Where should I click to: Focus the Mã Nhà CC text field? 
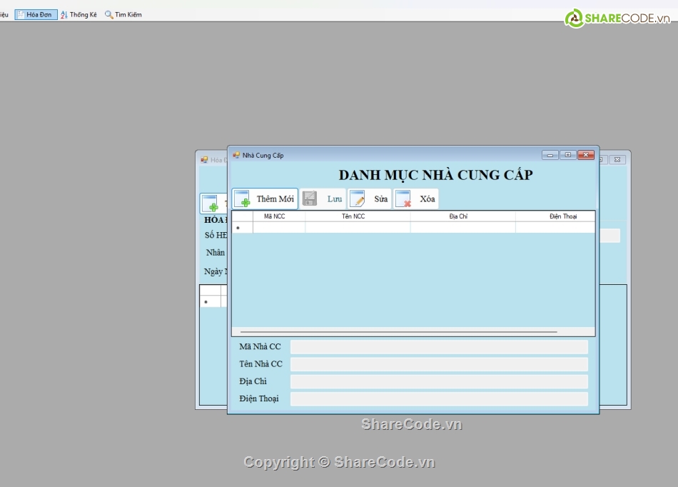[x=439, y=347]
